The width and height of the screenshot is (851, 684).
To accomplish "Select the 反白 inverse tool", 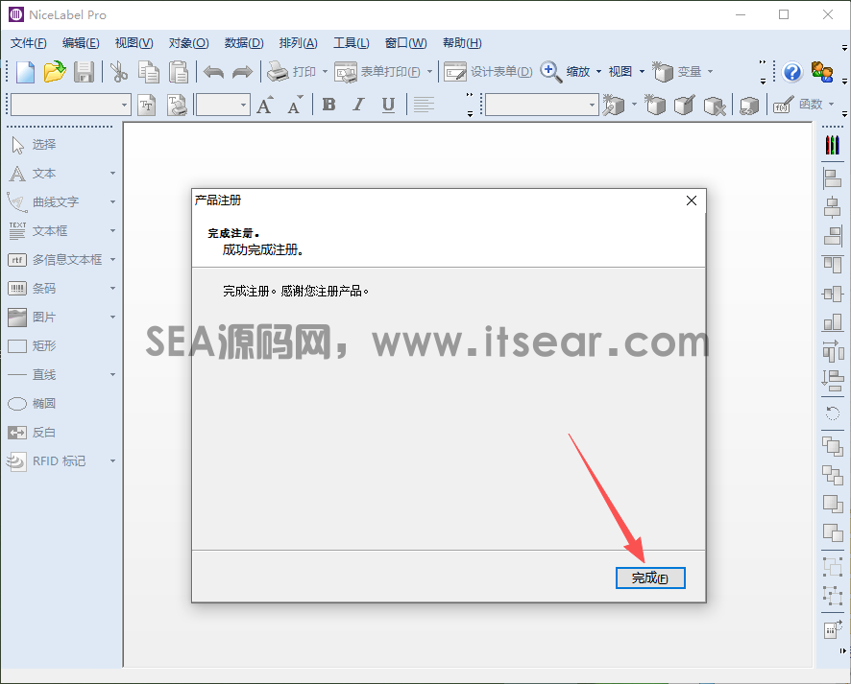I will point(33,433).
